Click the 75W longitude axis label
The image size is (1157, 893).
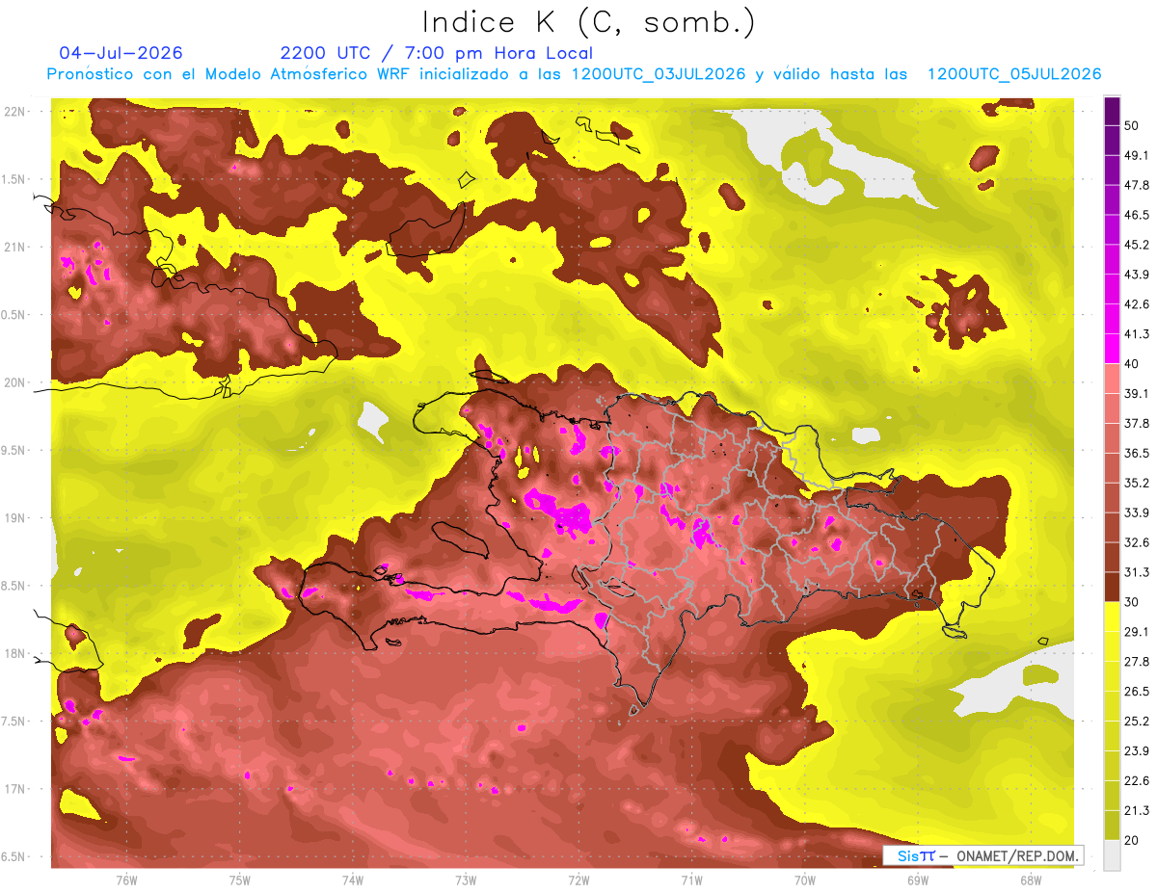coord(240,880)
